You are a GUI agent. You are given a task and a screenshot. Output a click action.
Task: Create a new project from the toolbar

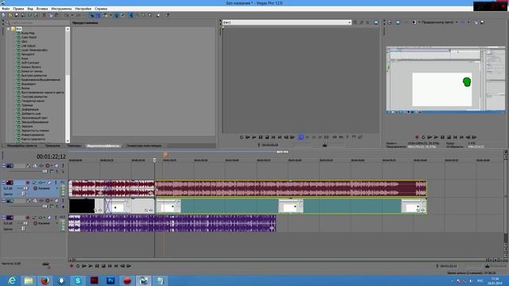click(x=3, y=15)
